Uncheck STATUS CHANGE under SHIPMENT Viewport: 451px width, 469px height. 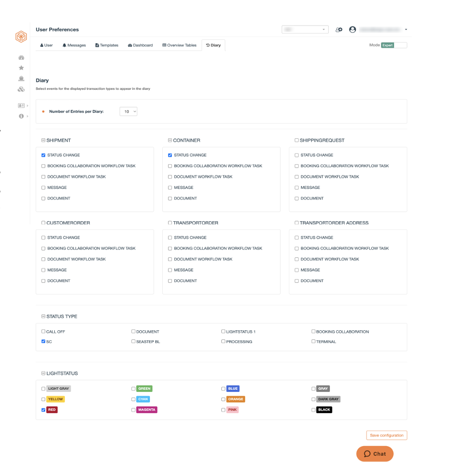pos(44,155)
